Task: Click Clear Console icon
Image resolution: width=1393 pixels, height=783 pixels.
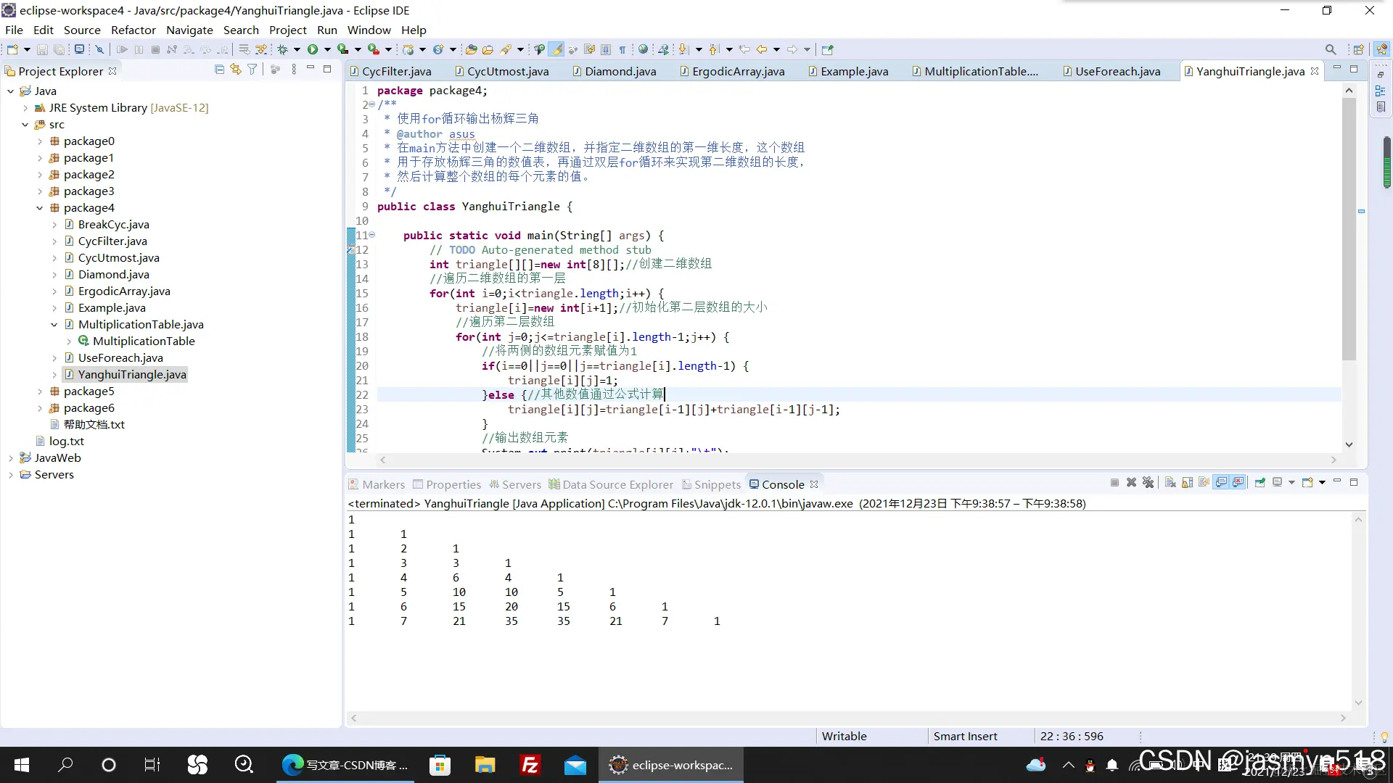Action: click(1170, 483)
